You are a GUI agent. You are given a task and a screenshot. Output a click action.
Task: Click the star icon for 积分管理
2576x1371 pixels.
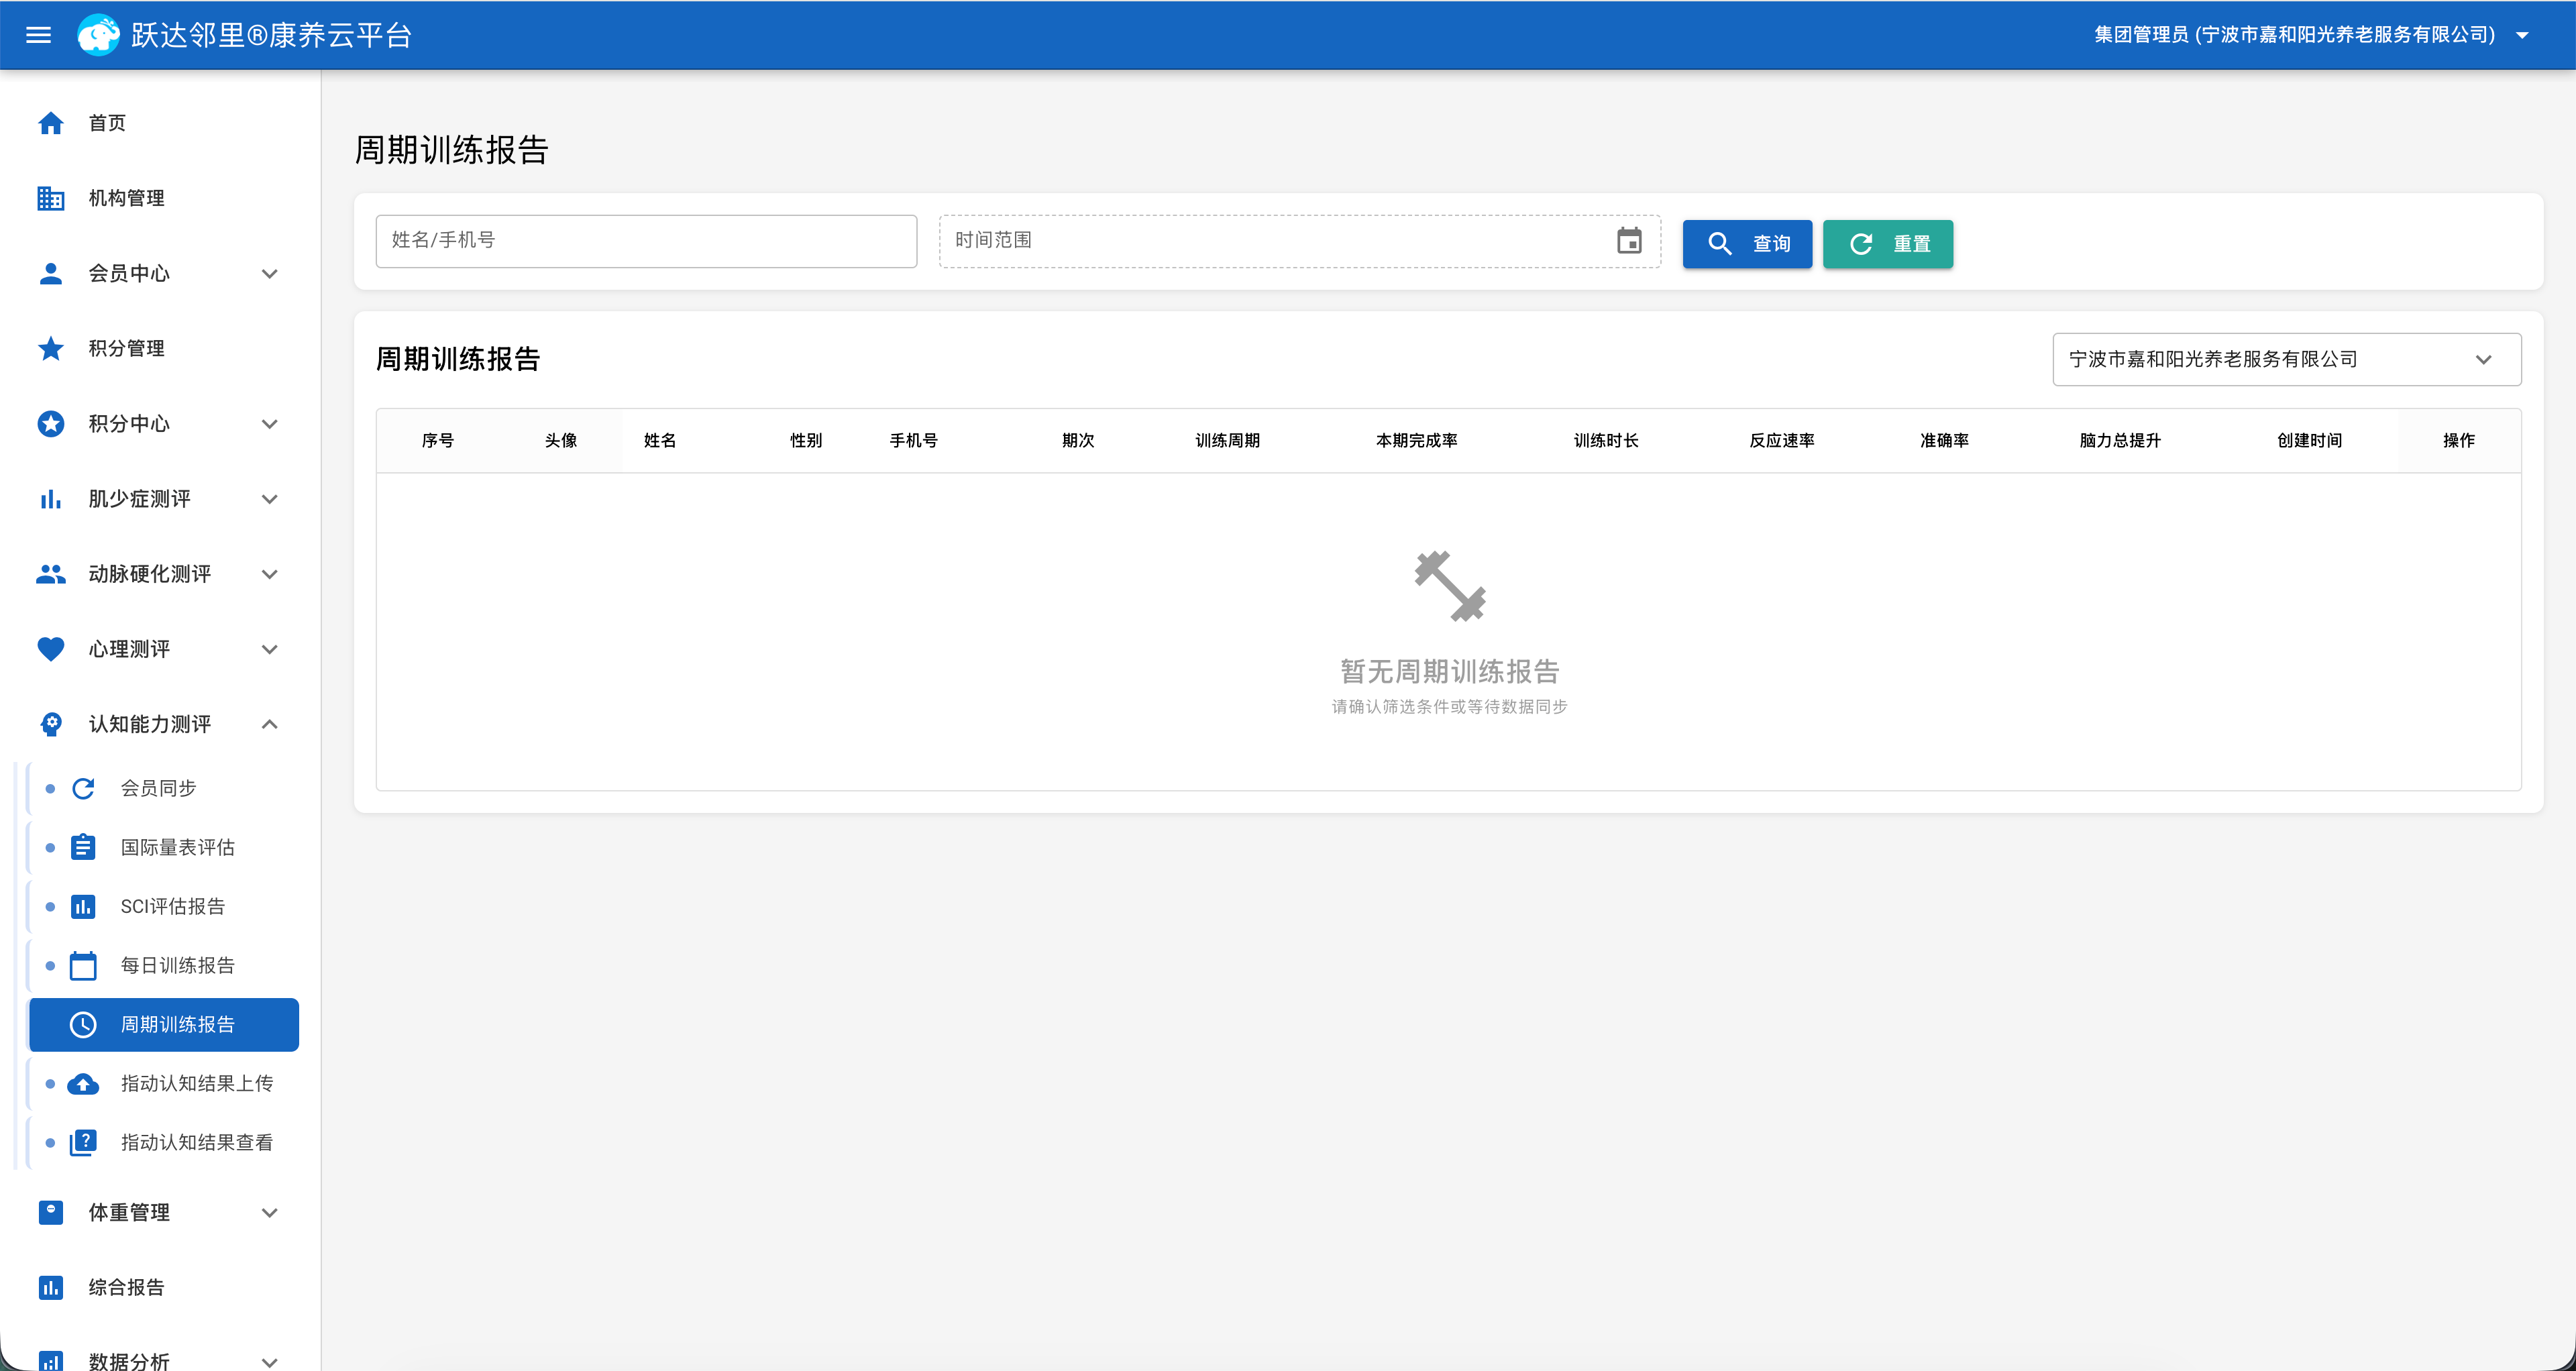(51, 348)
